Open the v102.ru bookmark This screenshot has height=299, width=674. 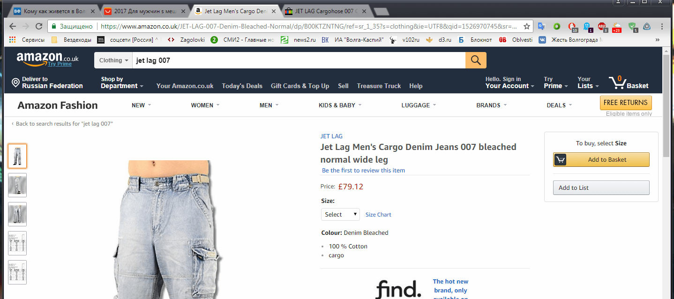(x=405, y=40)
